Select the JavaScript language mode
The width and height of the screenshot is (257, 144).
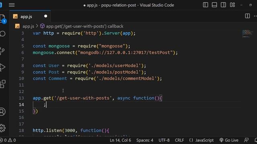coord(204,140)
